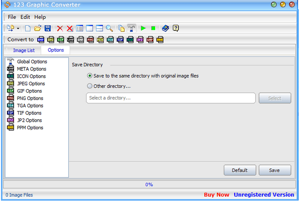304x203 pixels.
Task: Click the blue floppy disk save icon
Action: point(48,28)
